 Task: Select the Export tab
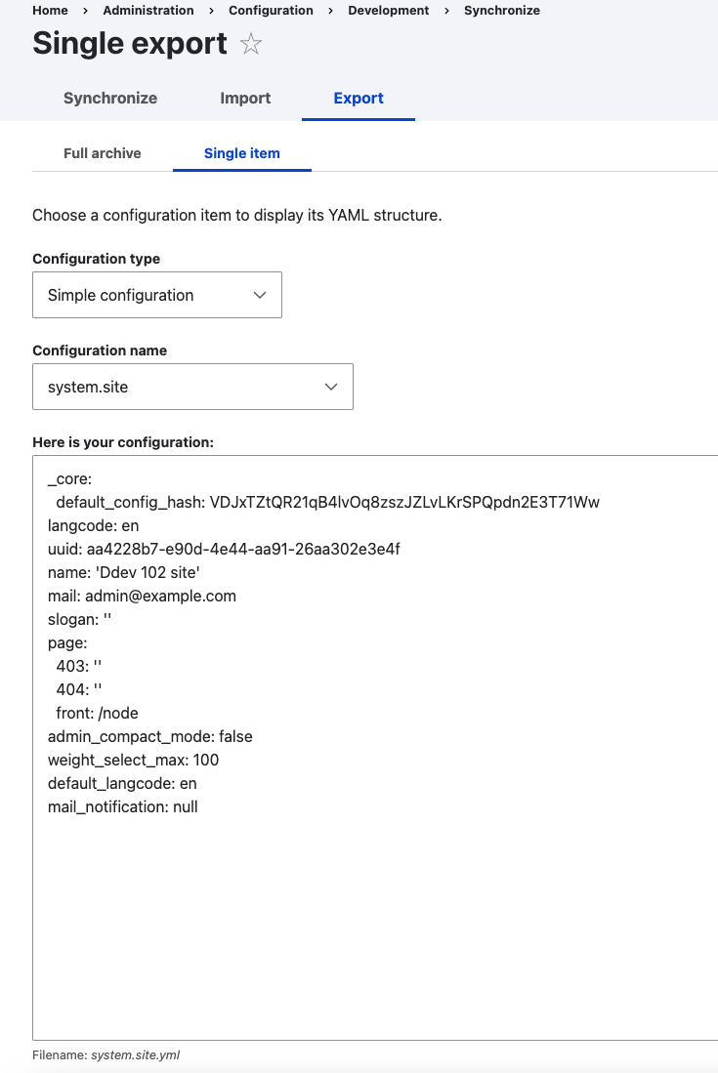358,98
